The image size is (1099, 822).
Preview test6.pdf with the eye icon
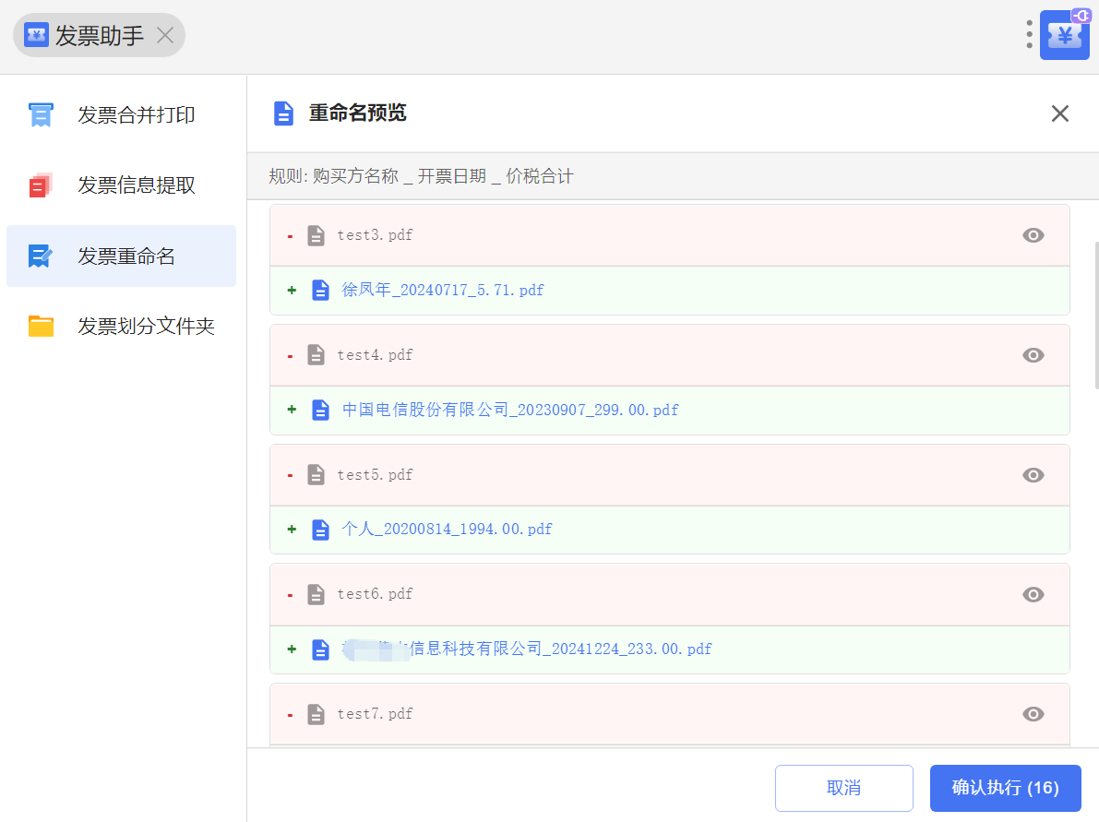pos(1033,595)
